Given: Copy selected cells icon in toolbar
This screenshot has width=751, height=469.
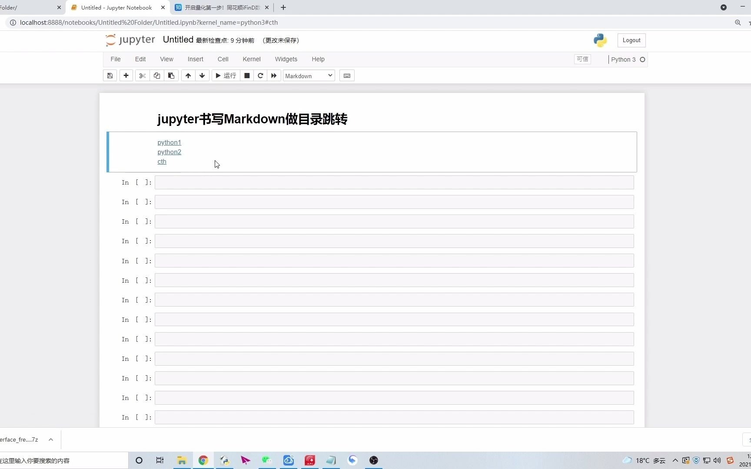Looking at the screenshot, I should pos(157,76).
